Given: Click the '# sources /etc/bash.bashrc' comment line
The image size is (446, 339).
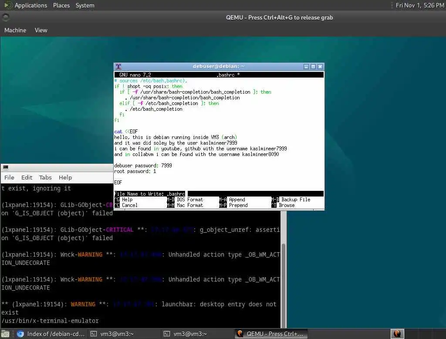Looking at the screenshot, I should [x=151, y=81].
